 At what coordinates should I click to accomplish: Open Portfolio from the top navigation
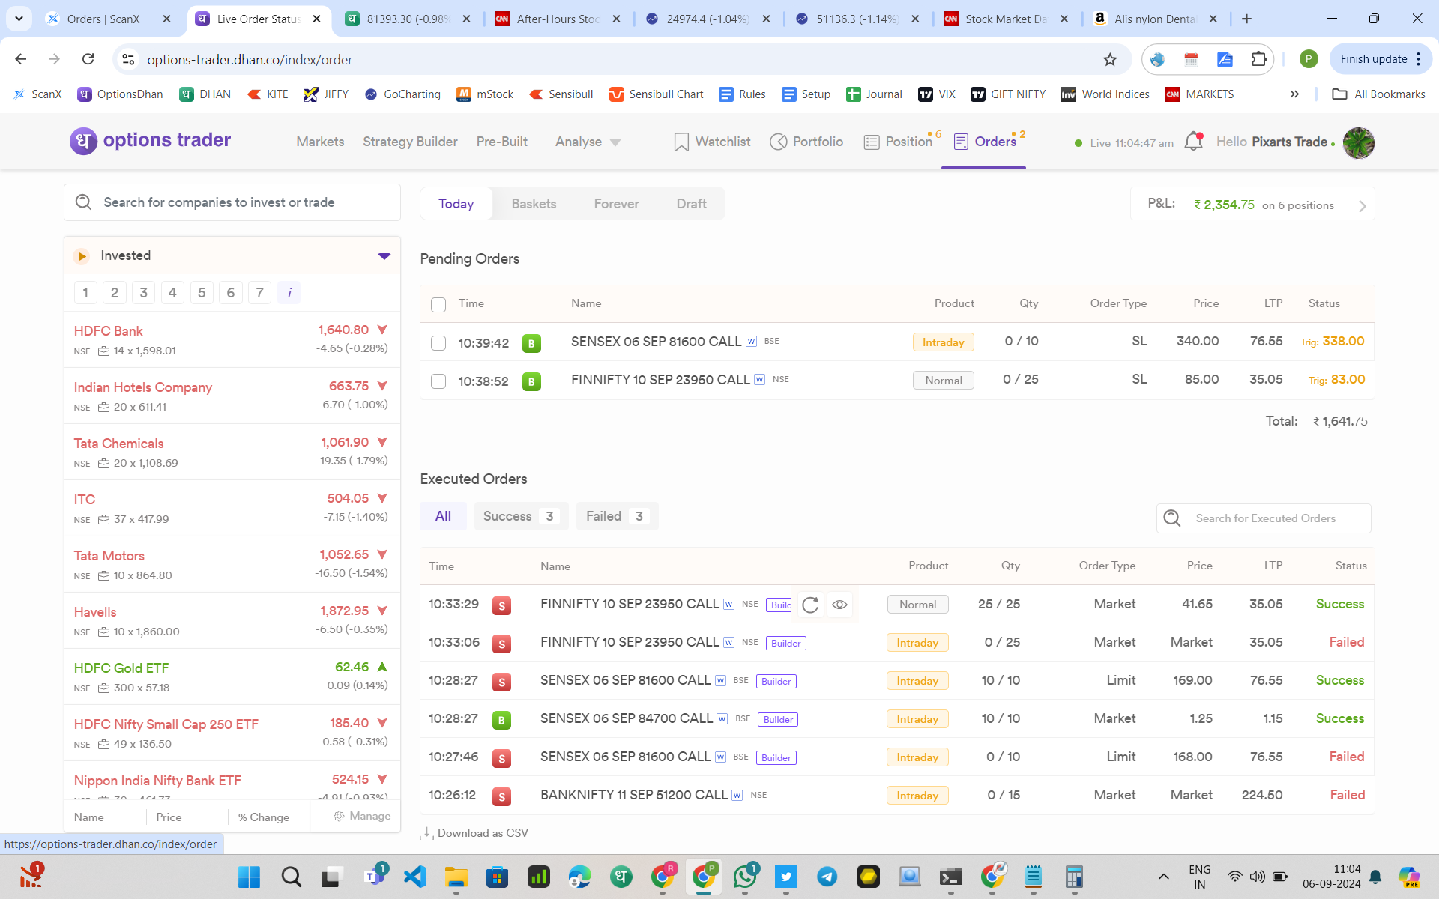[x=806, y=142]
